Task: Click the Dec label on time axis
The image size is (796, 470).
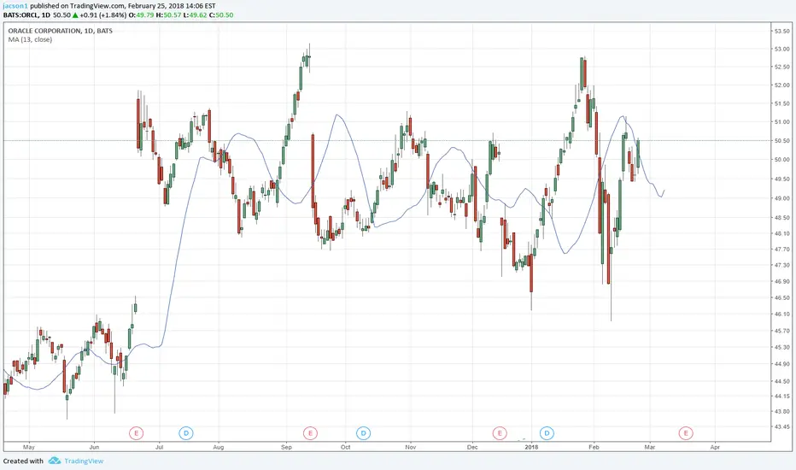Action: pyautogui.click(x=472, y=447)
